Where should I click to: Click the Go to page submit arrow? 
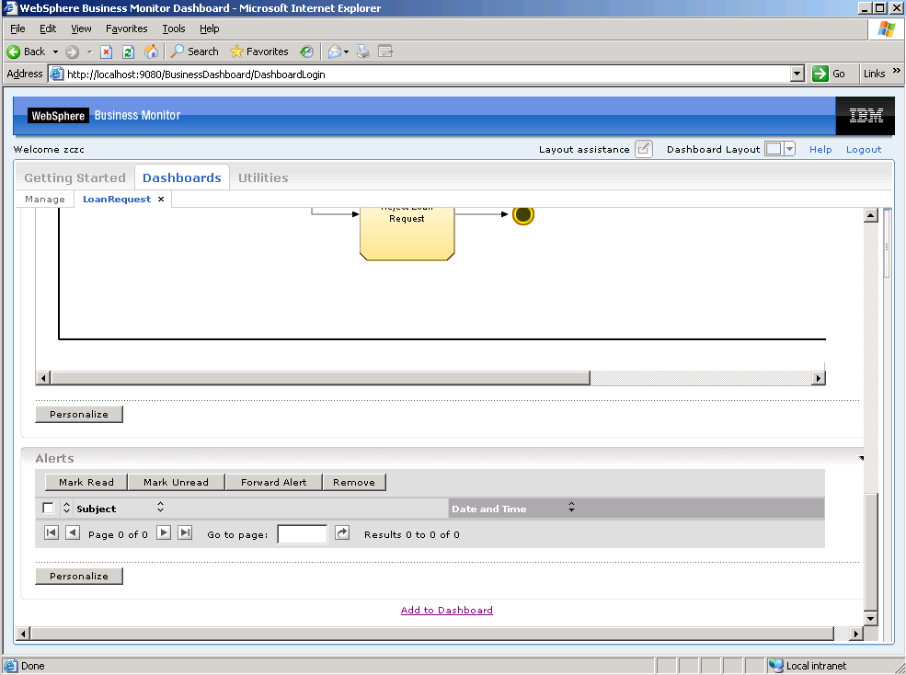point(343,532)
